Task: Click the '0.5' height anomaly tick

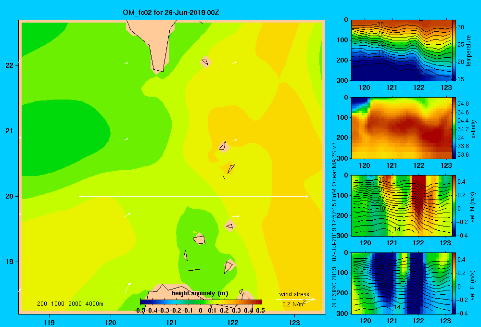Action: (260, 311)
